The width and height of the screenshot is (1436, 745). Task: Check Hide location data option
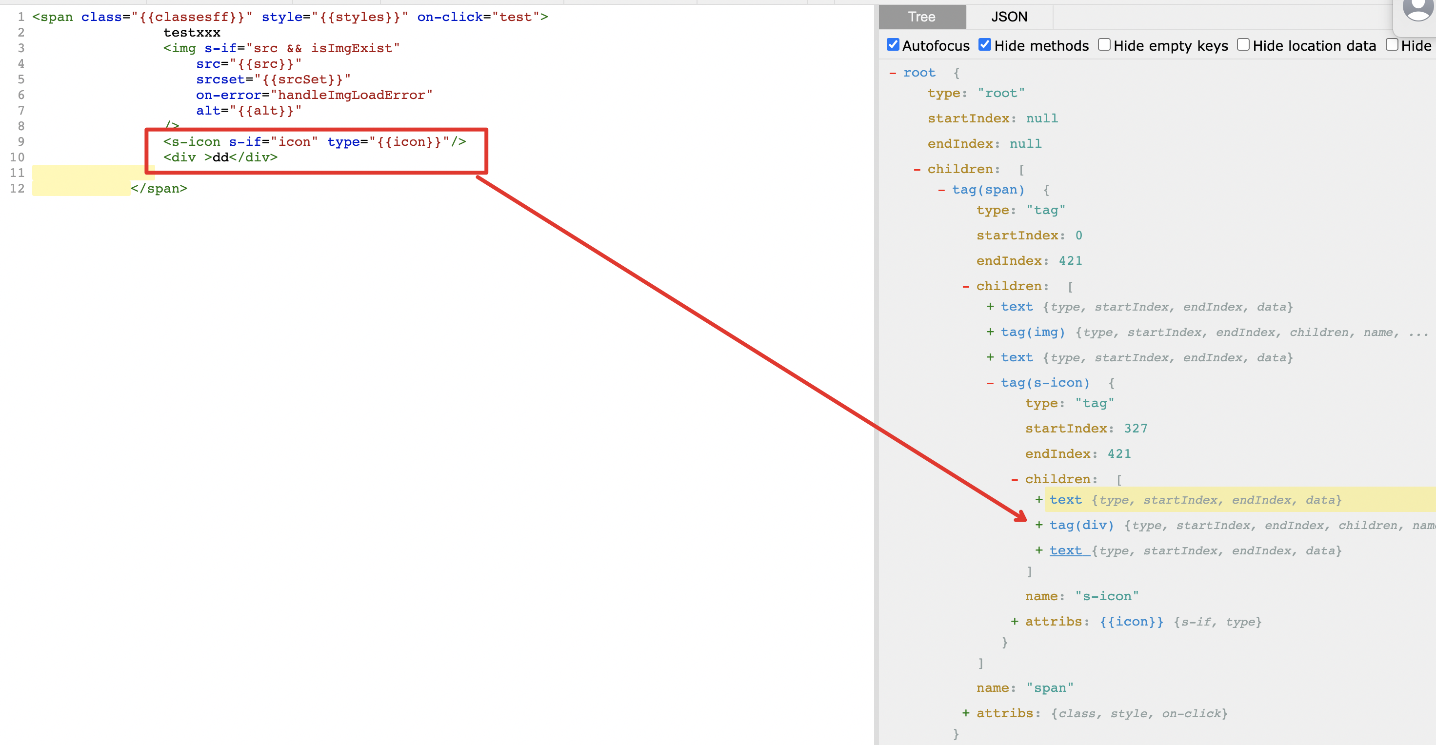1242,44
